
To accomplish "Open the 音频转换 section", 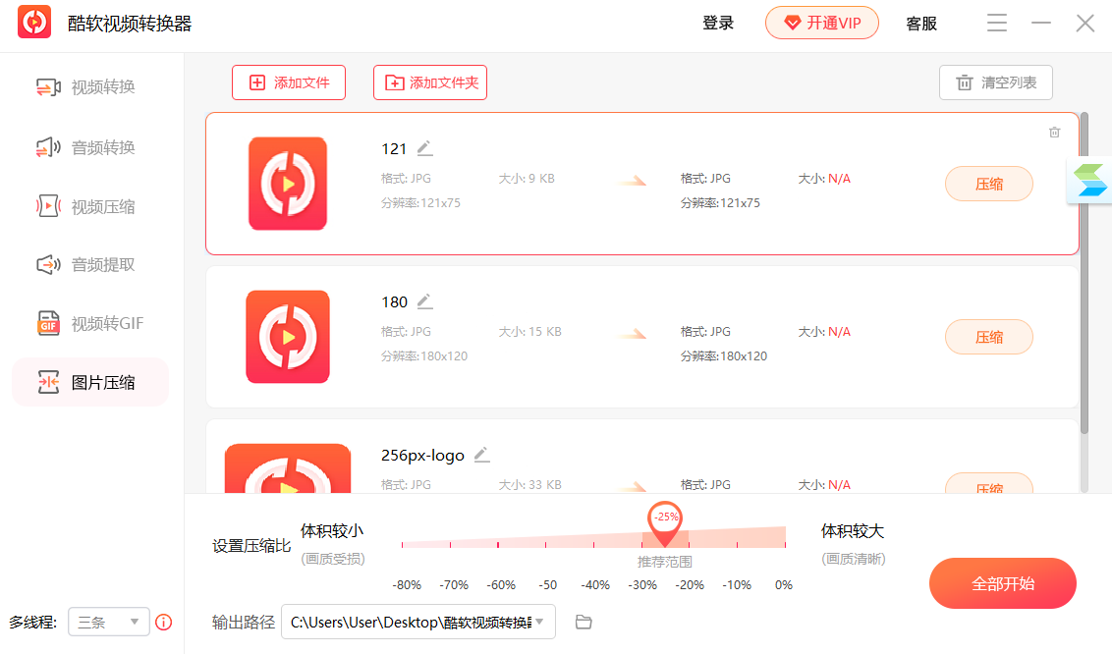I will click(x=85, y=147).
